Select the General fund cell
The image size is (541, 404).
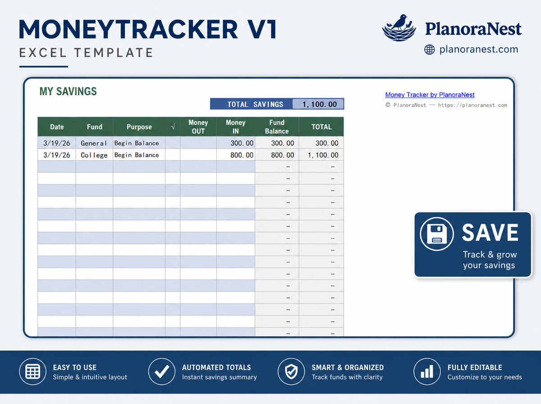click(x=94, y=143)
